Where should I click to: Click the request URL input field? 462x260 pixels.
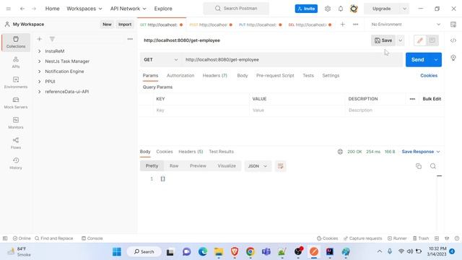[292, 59]
